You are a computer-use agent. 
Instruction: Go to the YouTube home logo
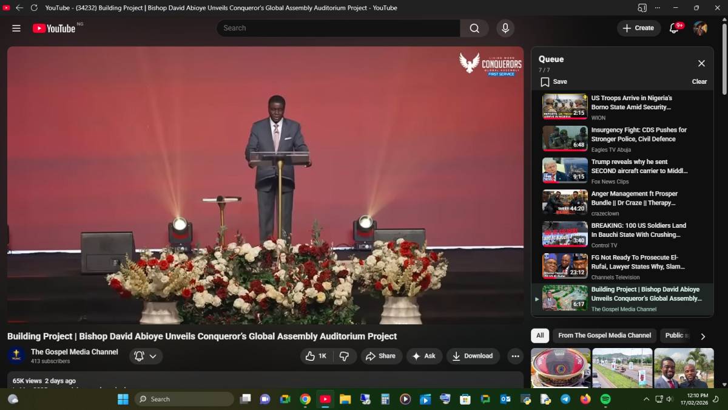54,28
